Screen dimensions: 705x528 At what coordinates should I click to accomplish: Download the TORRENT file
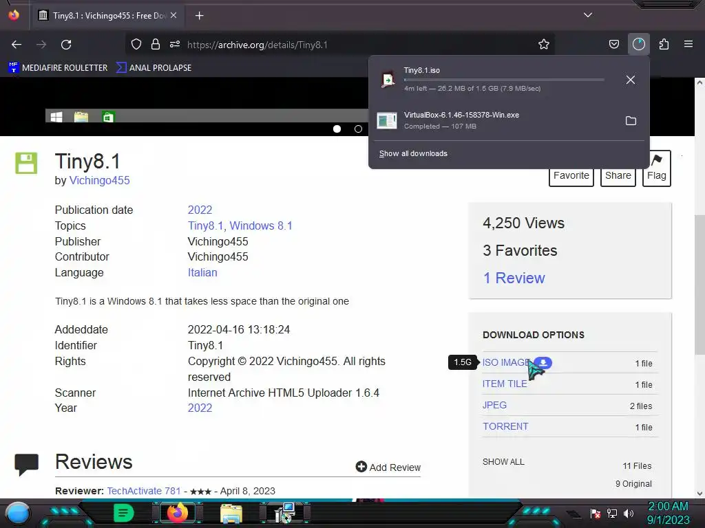pos(505,426)
